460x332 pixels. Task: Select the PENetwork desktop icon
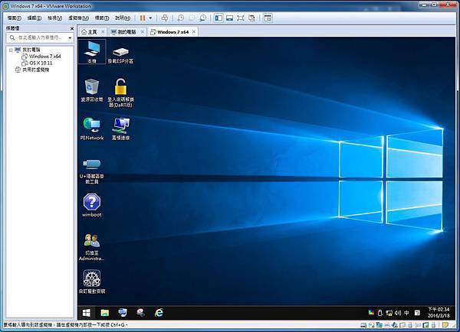pos(92,129)
